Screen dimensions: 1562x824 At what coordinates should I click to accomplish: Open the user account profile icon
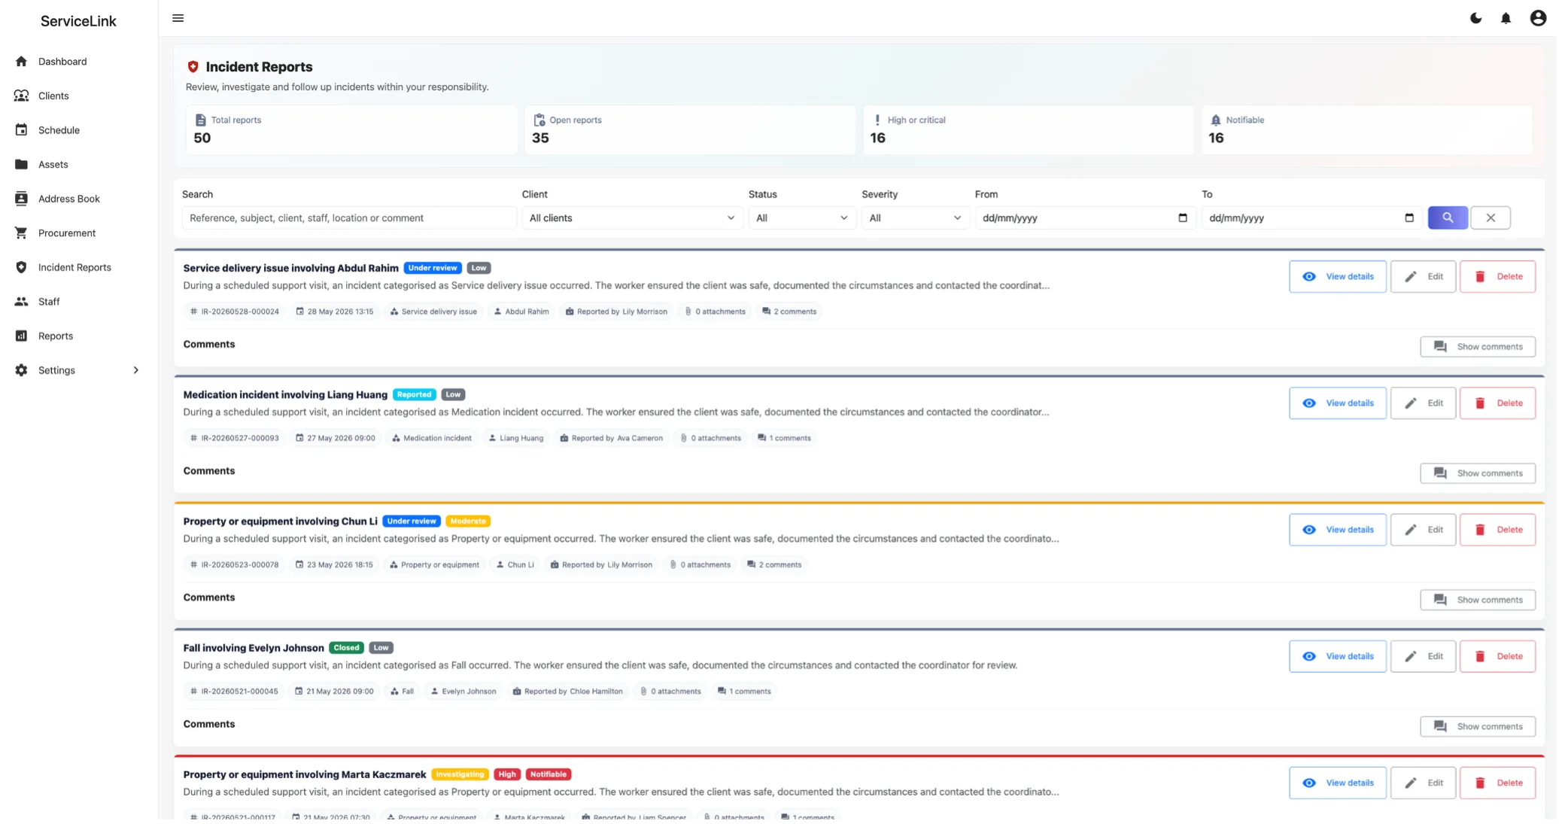click(1538, 18)
